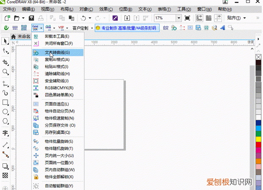
Task: Click the 专业制作 高难/批量/4A级条形码 banner
Action: click(x=127, y=28)
